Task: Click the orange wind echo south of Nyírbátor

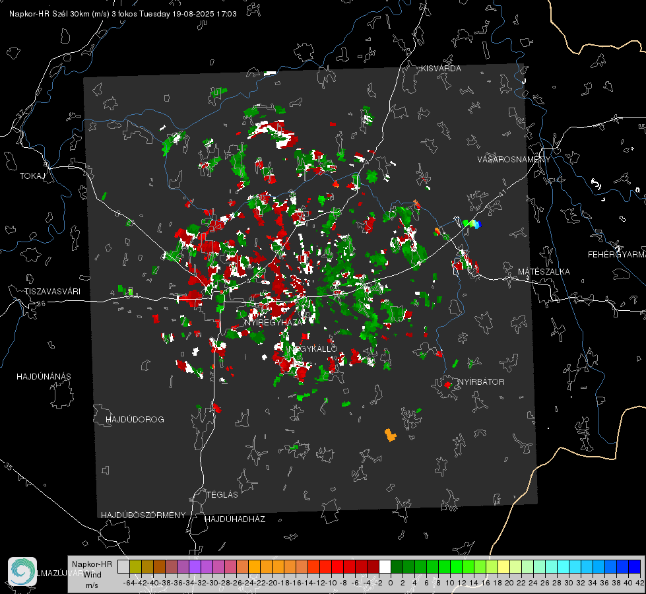Action: [x=390, y=436]
